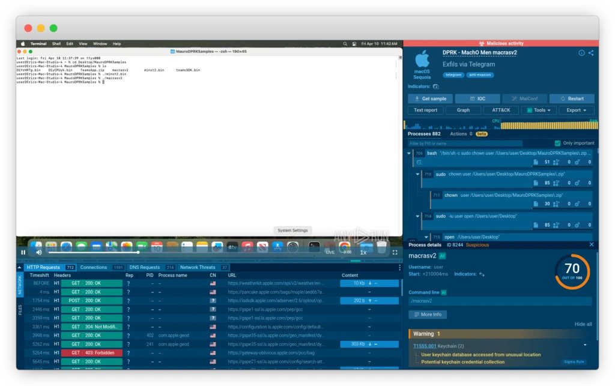Open More Info for macrasv2
The image size is (615, 386).
[428, 315]
